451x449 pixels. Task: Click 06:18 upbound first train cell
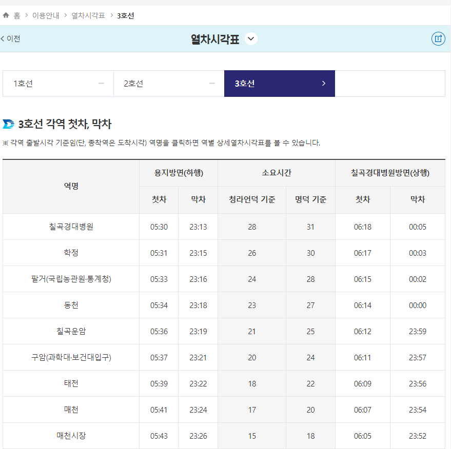coord(363,227)
